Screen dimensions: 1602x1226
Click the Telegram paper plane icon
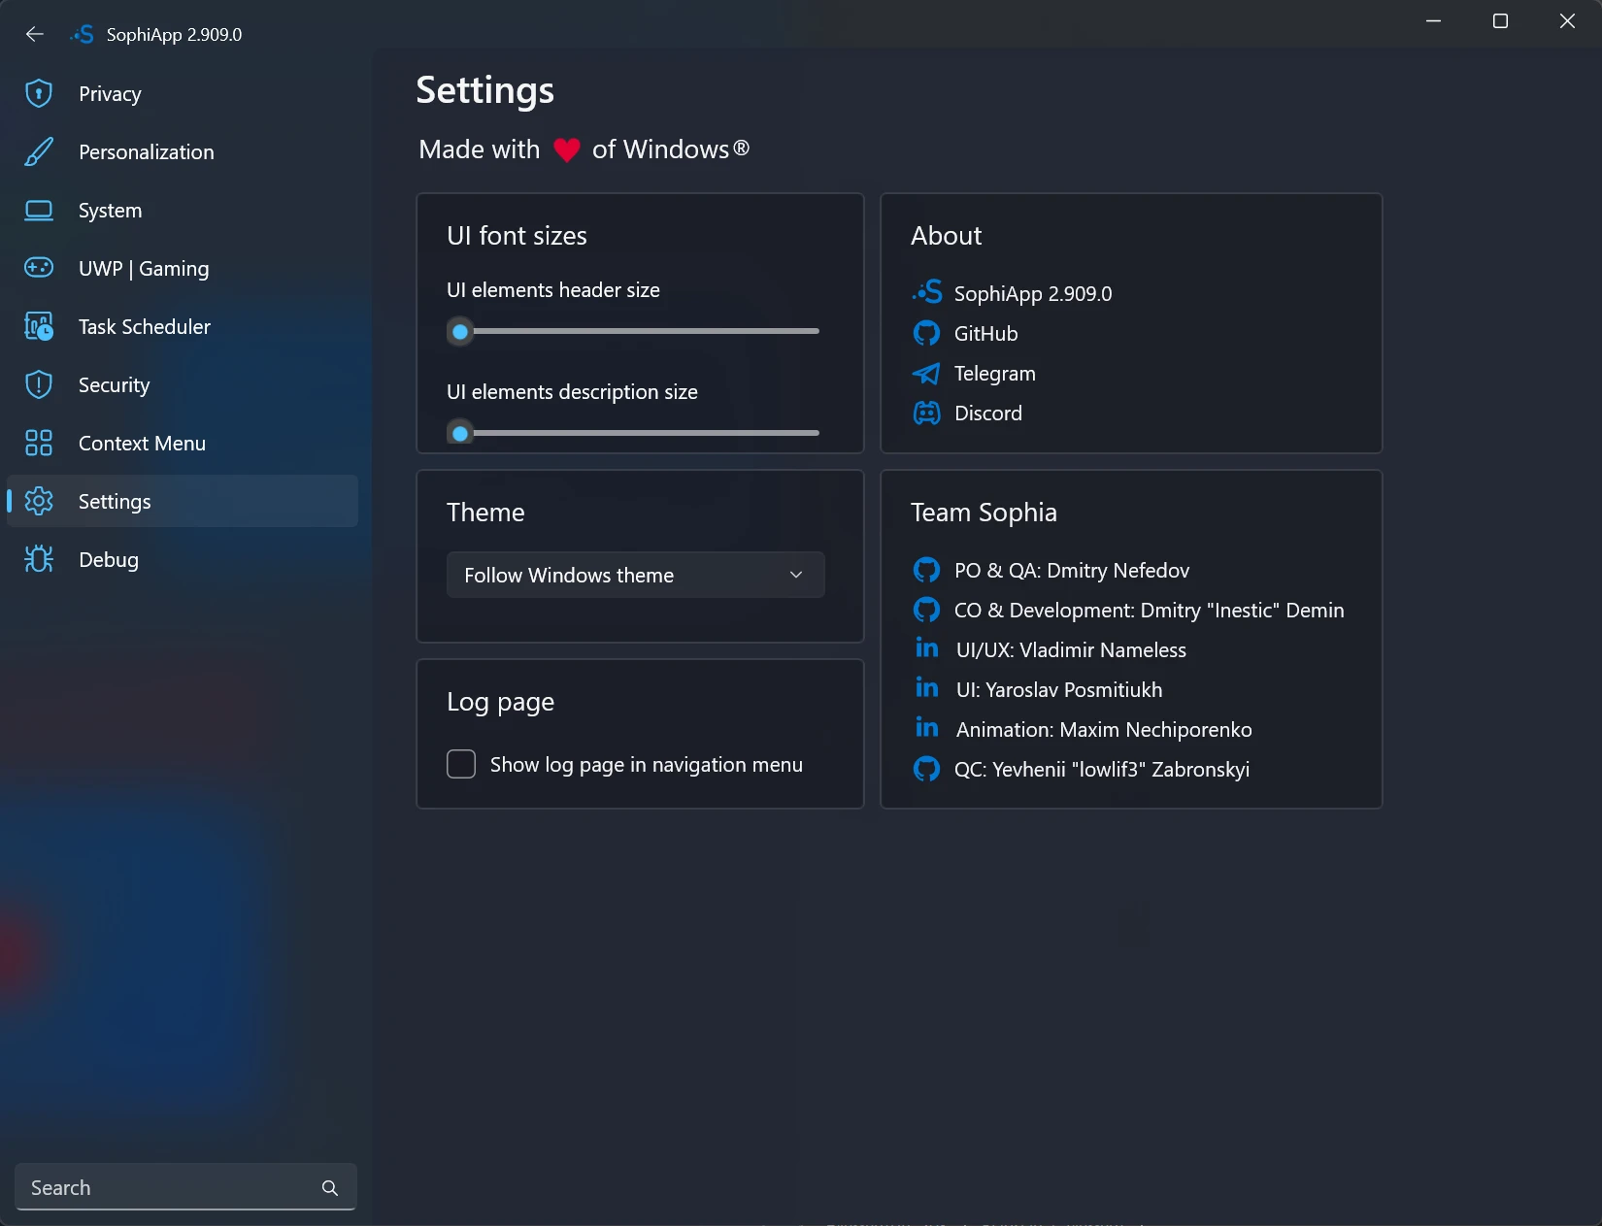point(926,373)
